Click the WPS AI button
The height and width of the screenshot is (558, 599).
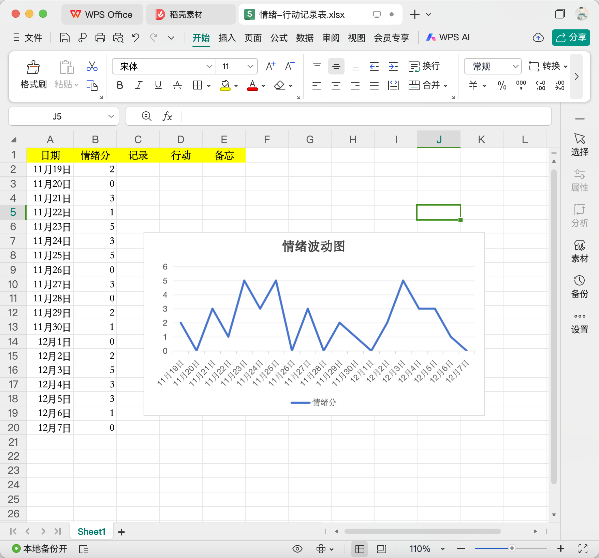pyautogui.click(x=448, y=38)
